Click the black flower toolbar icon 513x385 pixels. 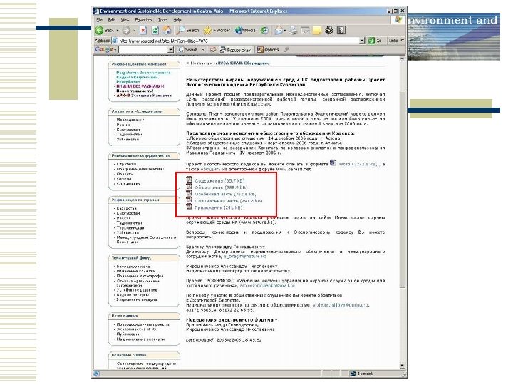(x=328, y=31)
